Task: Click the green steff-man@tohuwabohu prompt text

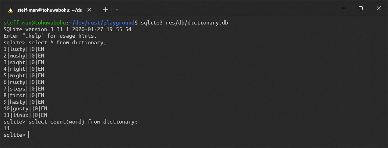Action: 34,23
